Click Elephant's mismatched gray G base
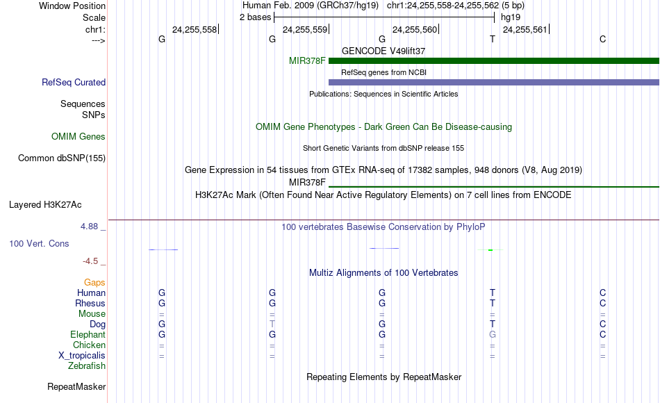 tap(493, 335)
